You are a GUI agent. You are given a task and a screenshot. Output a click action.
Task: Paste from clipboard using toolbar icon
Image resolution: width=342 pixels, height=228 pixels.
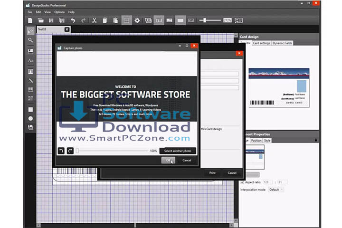(115, 20)
